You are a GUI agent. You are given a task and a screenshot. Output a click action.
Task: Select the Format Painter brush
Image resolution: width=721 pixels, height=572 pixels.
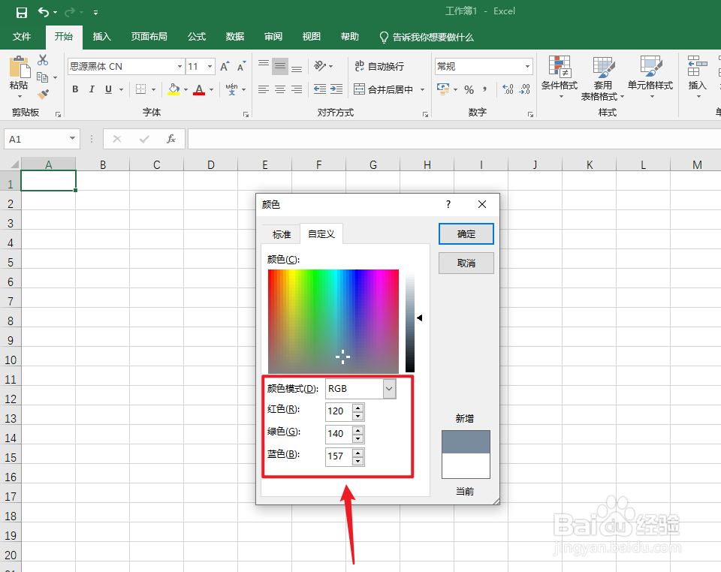point(43,94)
